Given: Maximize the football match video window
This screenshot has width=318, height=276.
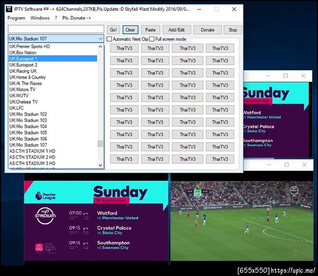Looking at the screenshot, I should pyautogui.click(x=287, y=165).
